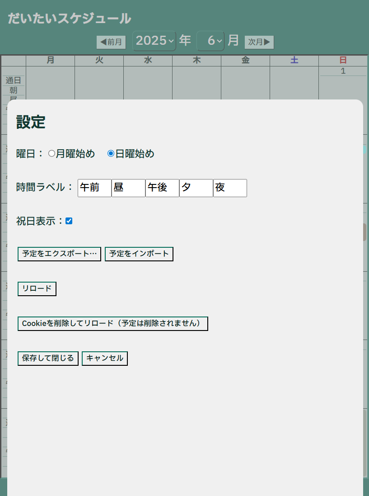Click the 午後 time label field
Screen dimensions: 369x496
[x=162, y=188]
